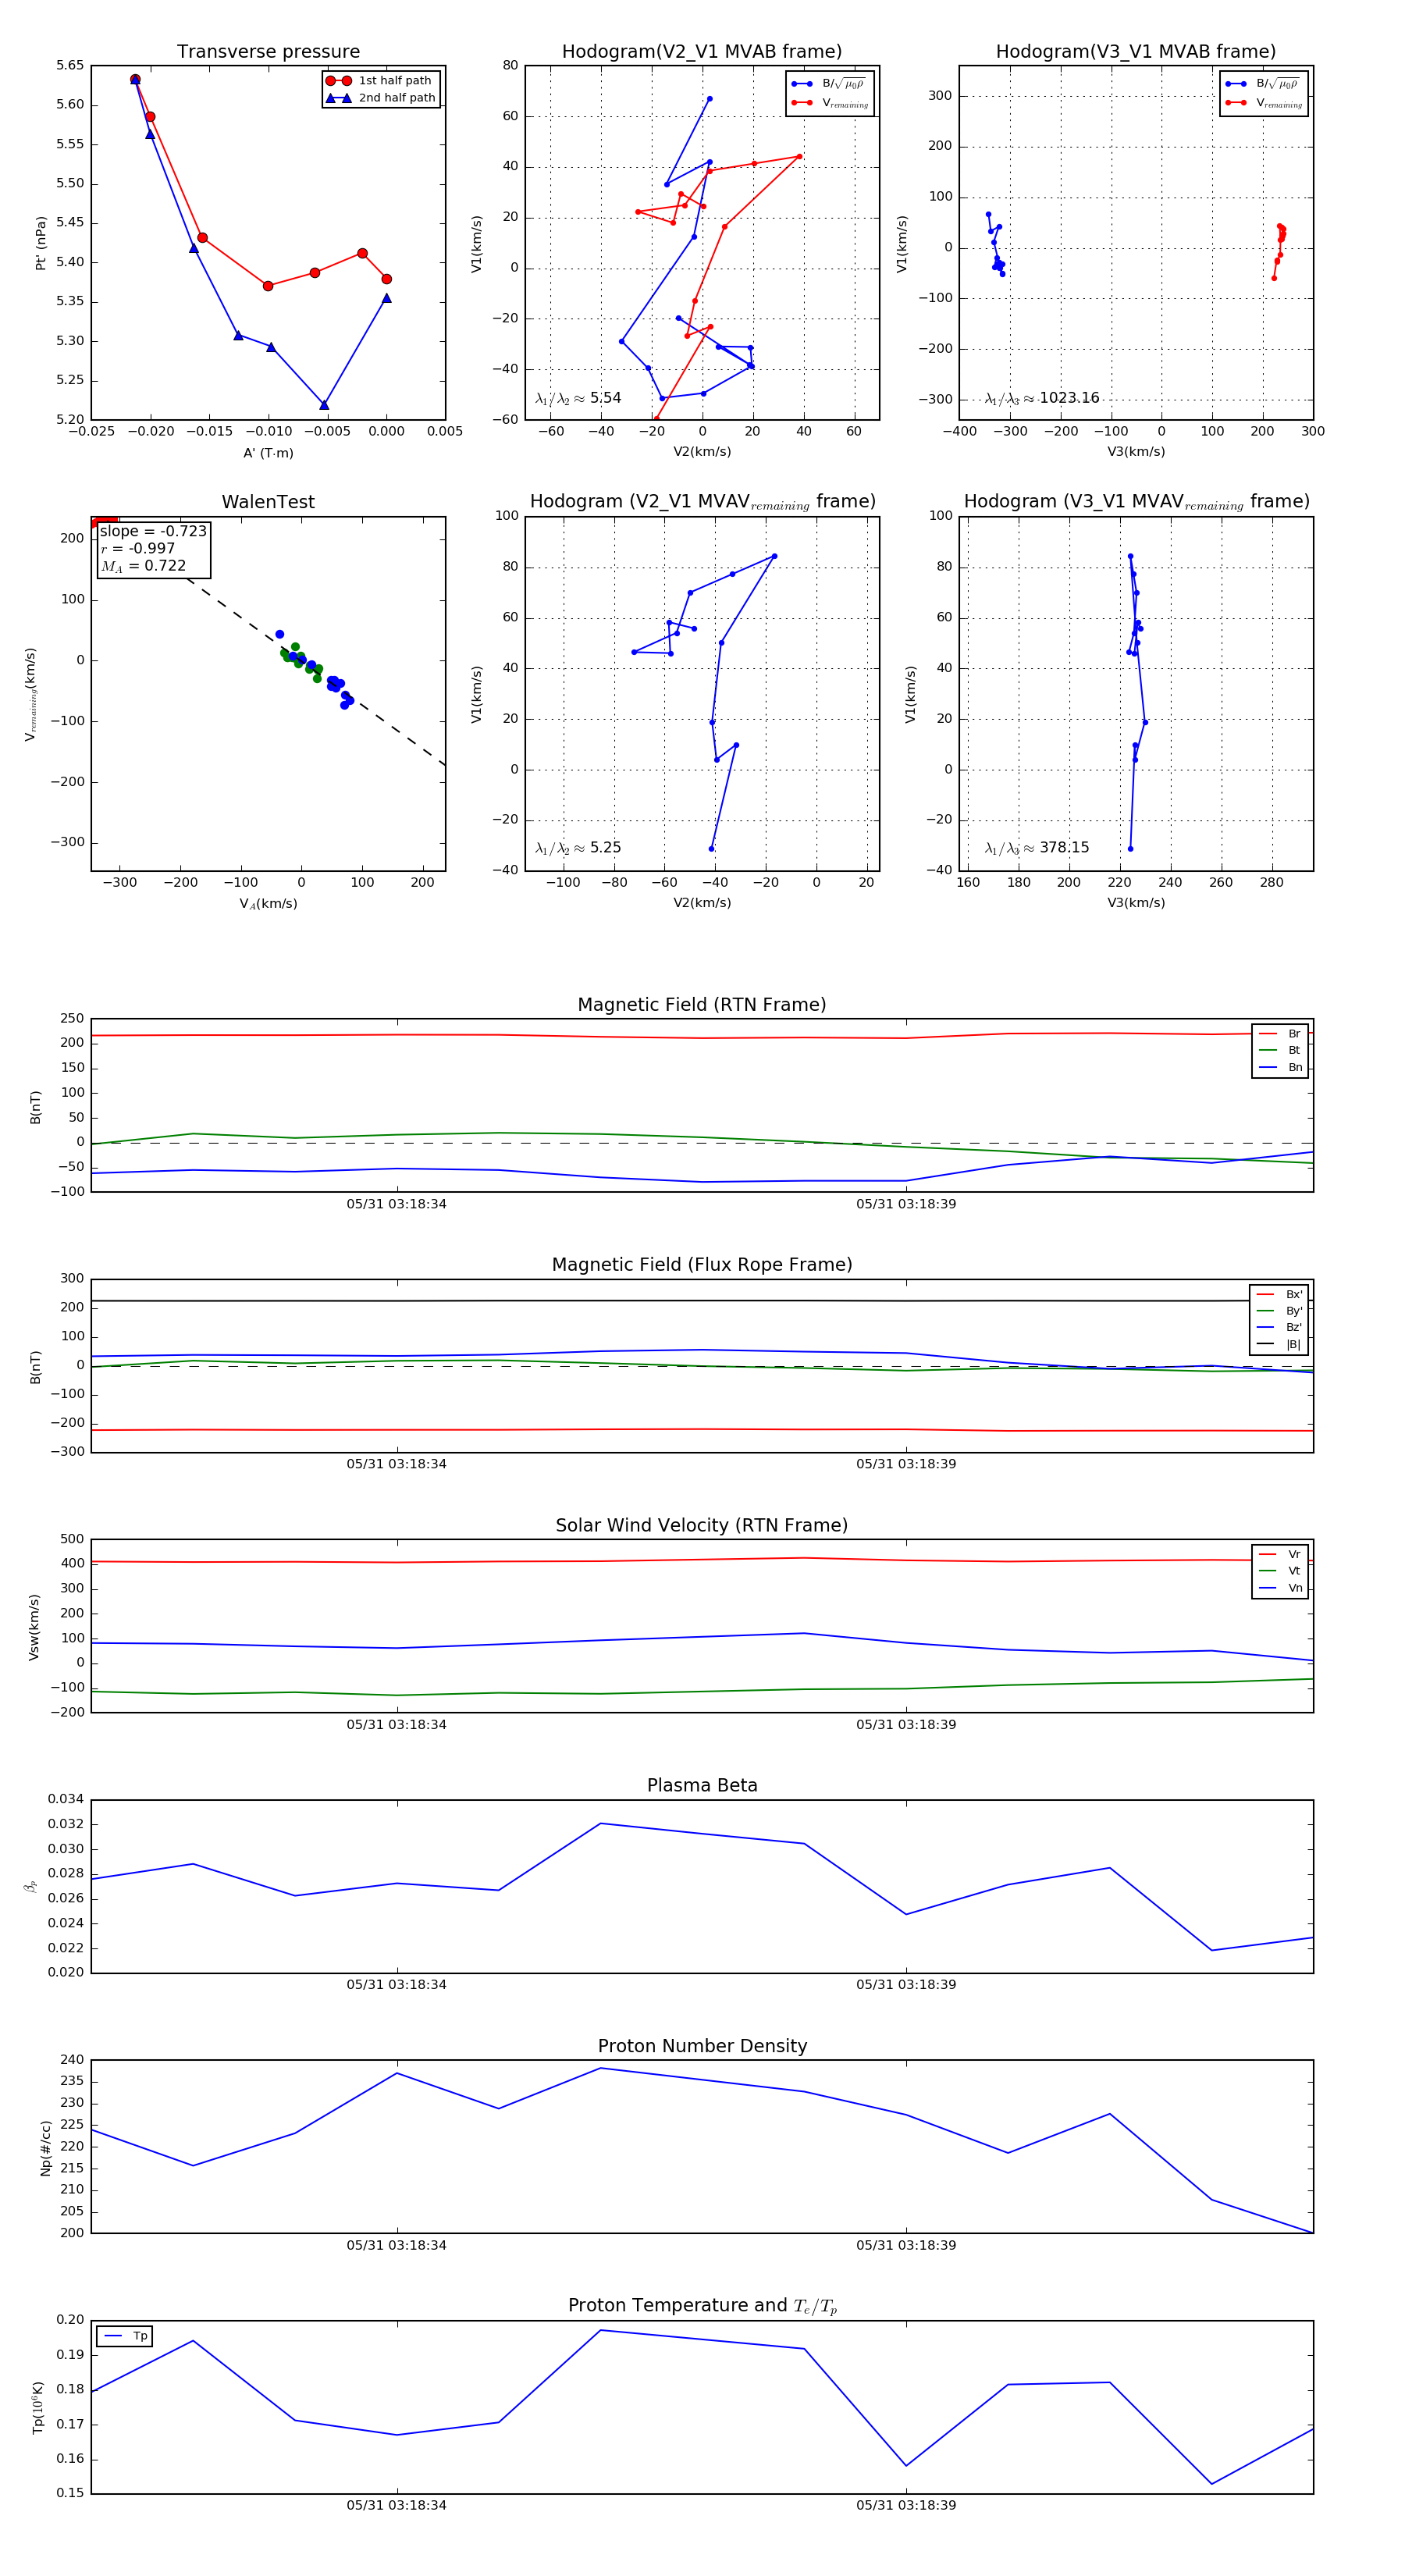
Task: Select the 'Tp' legend entry
Action: pos(125,2336)
